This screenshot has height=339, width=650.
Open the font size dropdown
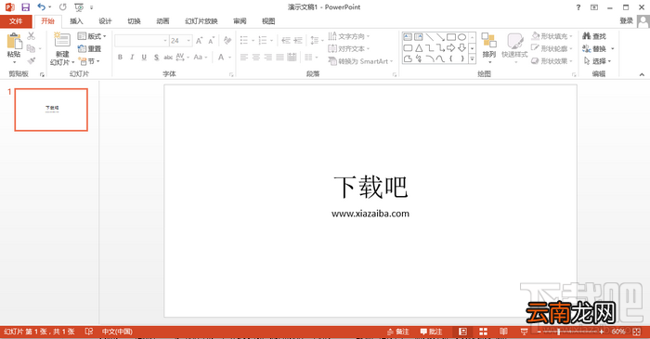[x=188, y=41]
